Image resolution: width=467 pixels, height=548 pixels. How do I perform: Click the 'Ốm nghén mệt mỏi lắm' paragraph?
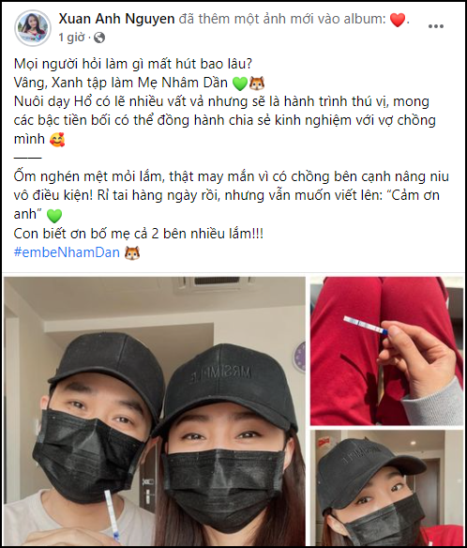pos(232,195)
